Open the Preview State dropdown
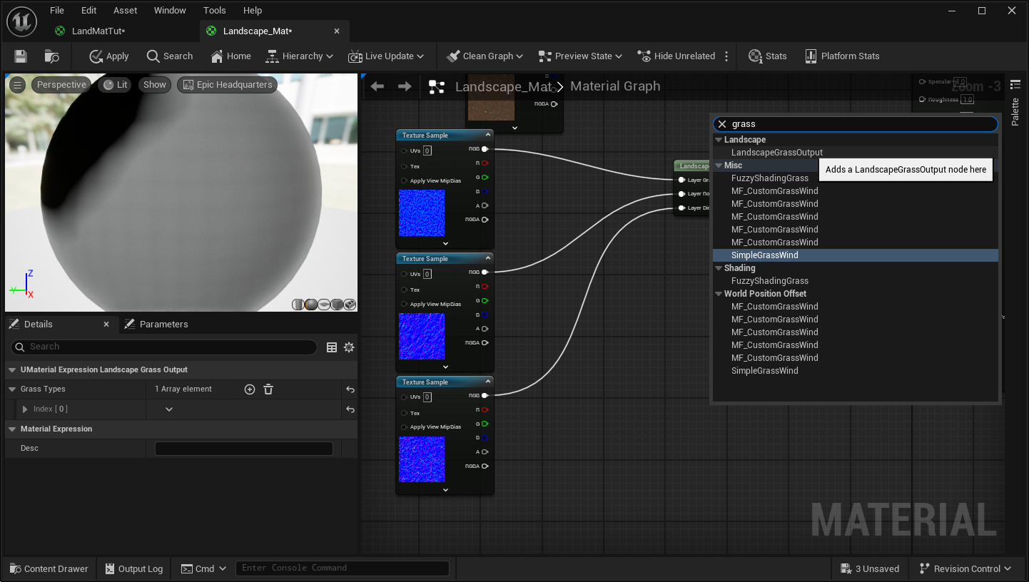Image resolution: width=1029 pixels, height=582 pixels. (x=580, y=56)
